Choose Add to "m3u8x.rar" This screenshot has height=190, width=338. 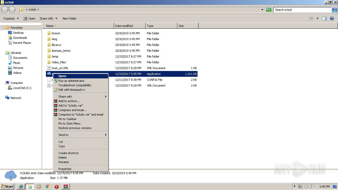click(81, 106)
